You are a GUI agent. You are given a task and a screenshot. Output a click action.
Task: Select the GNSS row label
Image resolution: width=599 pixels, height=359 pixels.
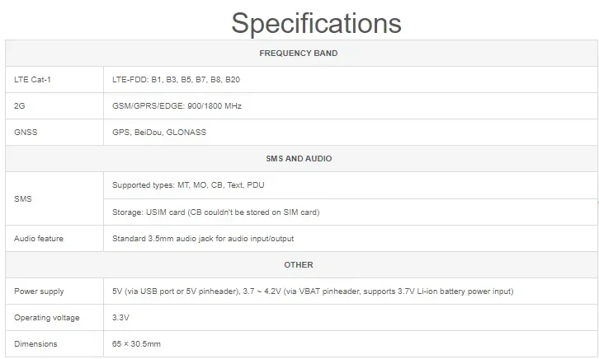[26, 133]
